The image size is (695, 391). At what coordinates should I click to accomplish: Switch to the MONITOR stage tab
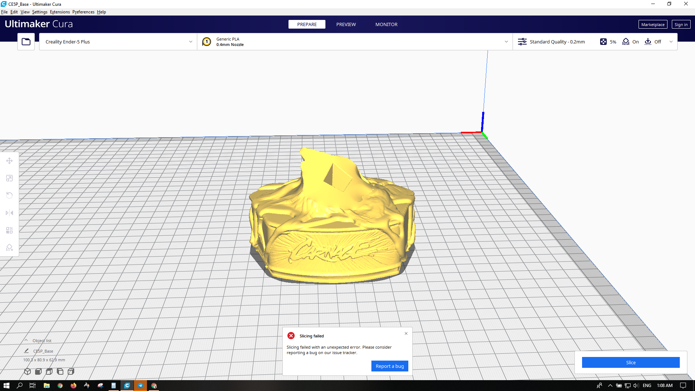(x=386, y=24)
